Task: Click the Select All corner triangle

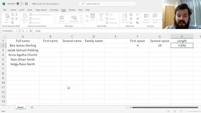Action: pyautogui.click(x=4, y=37)
